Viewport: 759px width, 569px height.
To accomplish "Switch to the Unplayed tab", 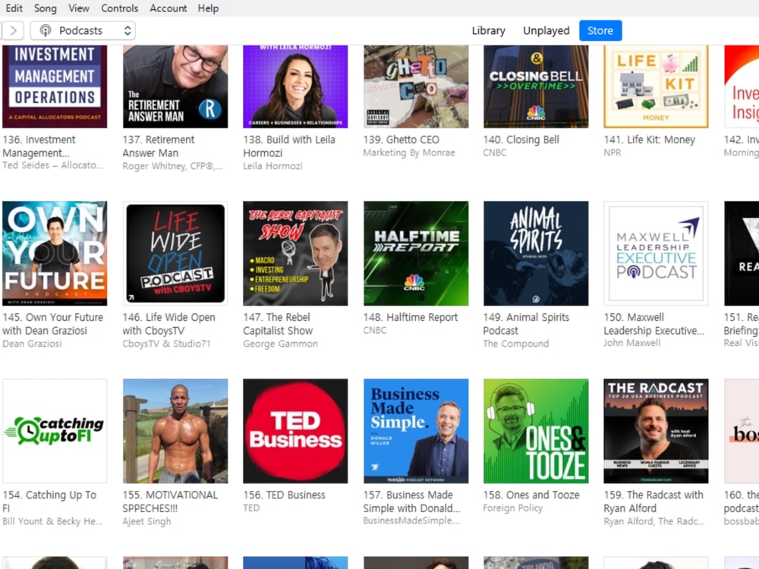I will point(546,30).
